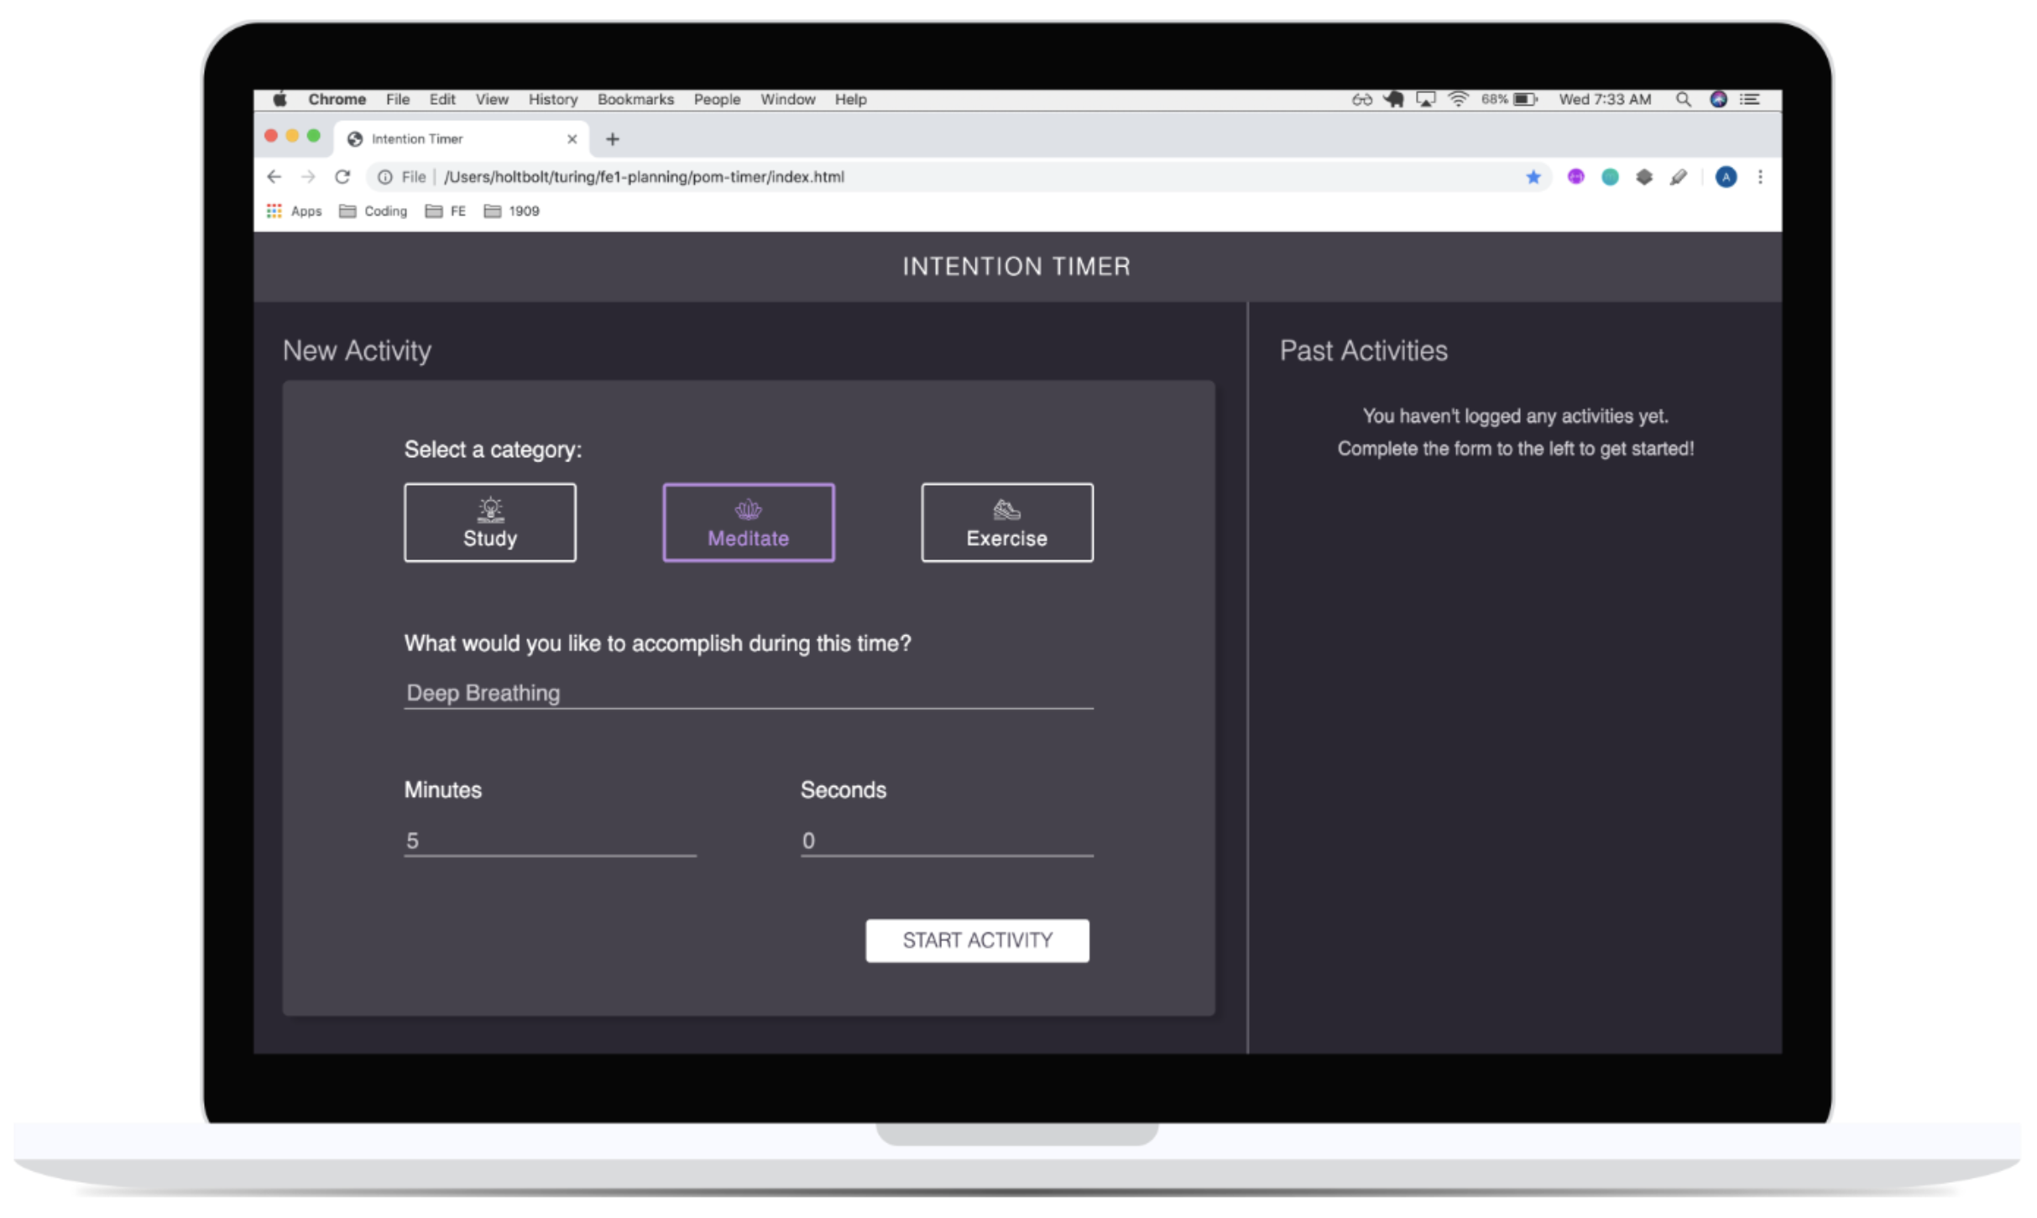Viewport: 2037px width, 1218px height.
Task: Click the profile avatar icon in toolbar
Action: 1726,177
